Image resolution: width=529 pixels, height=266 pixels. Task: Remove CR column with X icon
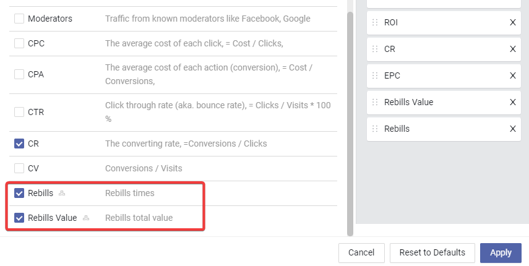(x=512, y=49)
